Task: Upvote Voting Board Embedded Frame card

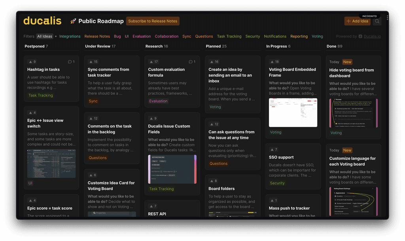Action: point(274,62)
